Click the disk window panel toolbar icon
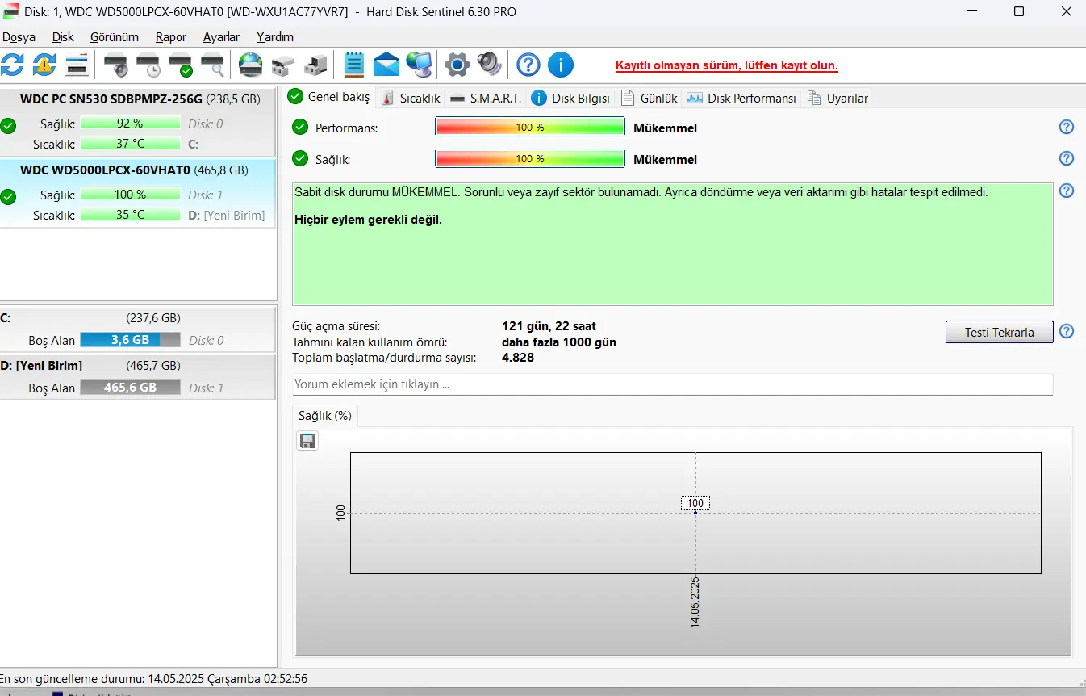 coord(77,65)
